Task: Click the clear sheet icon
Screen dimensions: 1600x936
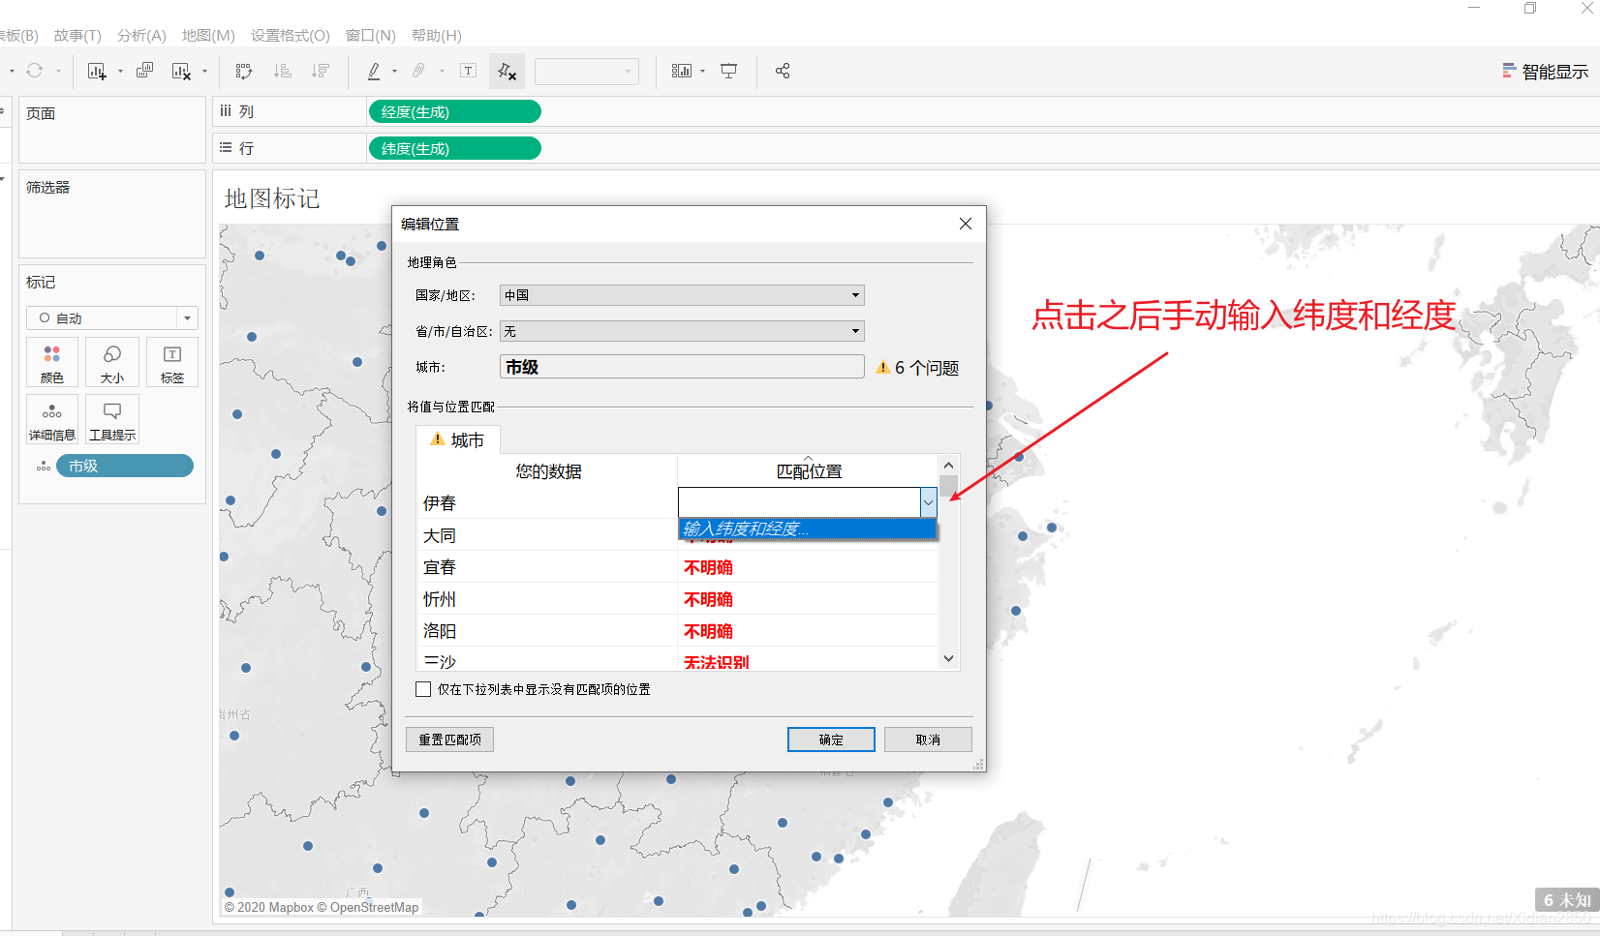Action: [x=181, y=71]
